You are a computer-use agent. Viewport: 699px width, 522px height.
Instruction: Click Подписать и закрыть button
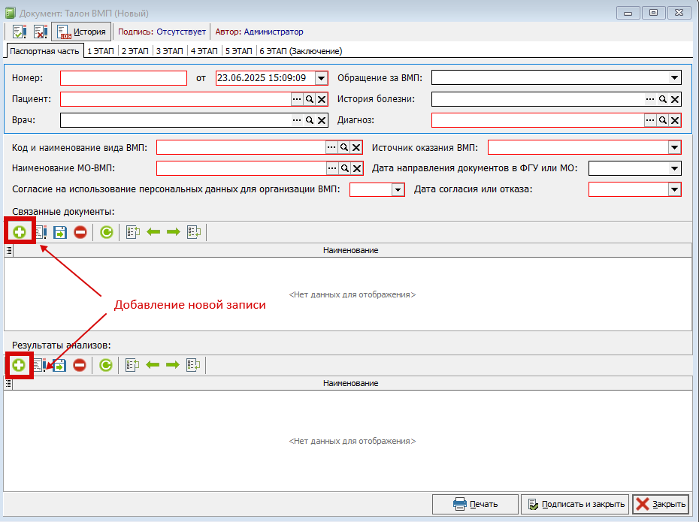[x=575, y=504]
